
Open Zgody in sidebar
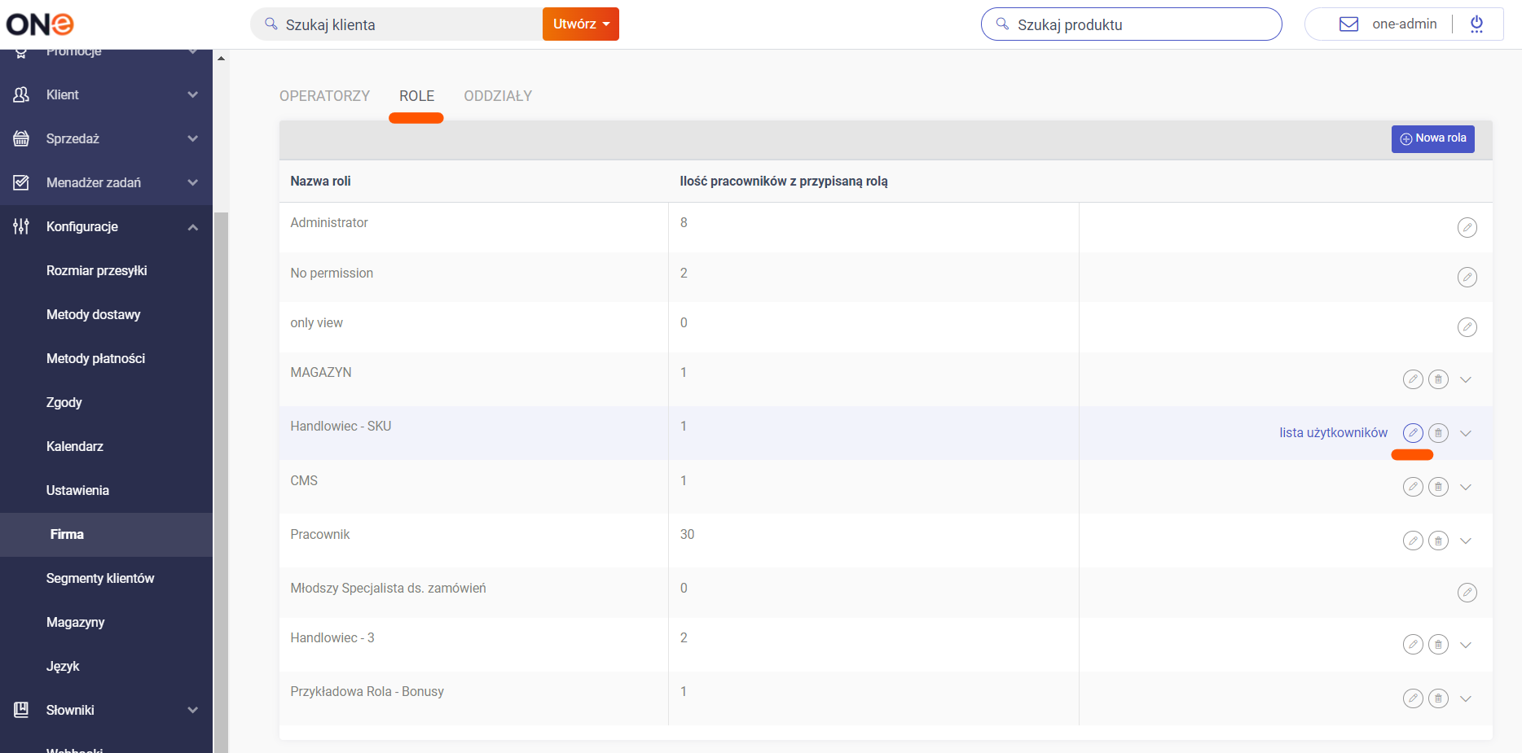[x=64, y=402]
